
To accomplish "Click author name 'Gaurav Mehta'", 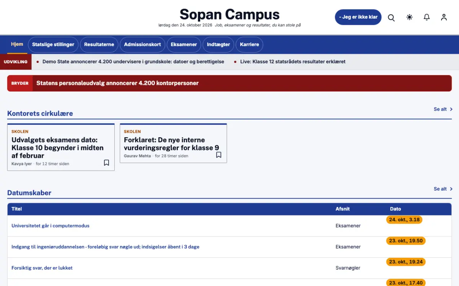I will click(137, 156).
